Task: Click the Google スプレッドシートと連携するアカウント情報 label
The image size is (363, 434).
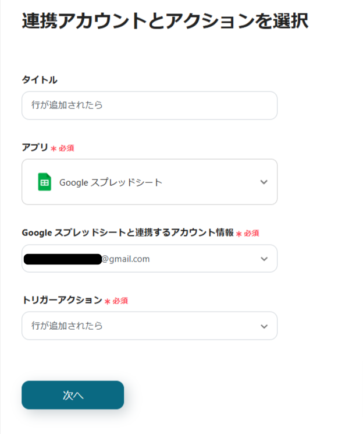Action: tap(127, 233)
